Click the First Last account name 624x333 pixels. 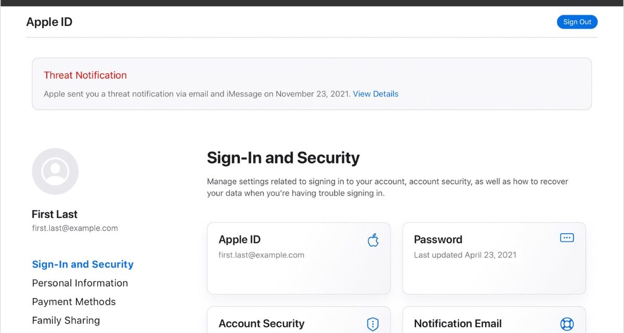pyautogui.click(x=55, y=214)
